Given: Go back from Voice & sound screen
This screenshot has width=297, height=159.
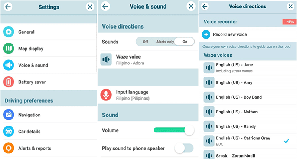Looking at the screenshot, I should 105,6.
